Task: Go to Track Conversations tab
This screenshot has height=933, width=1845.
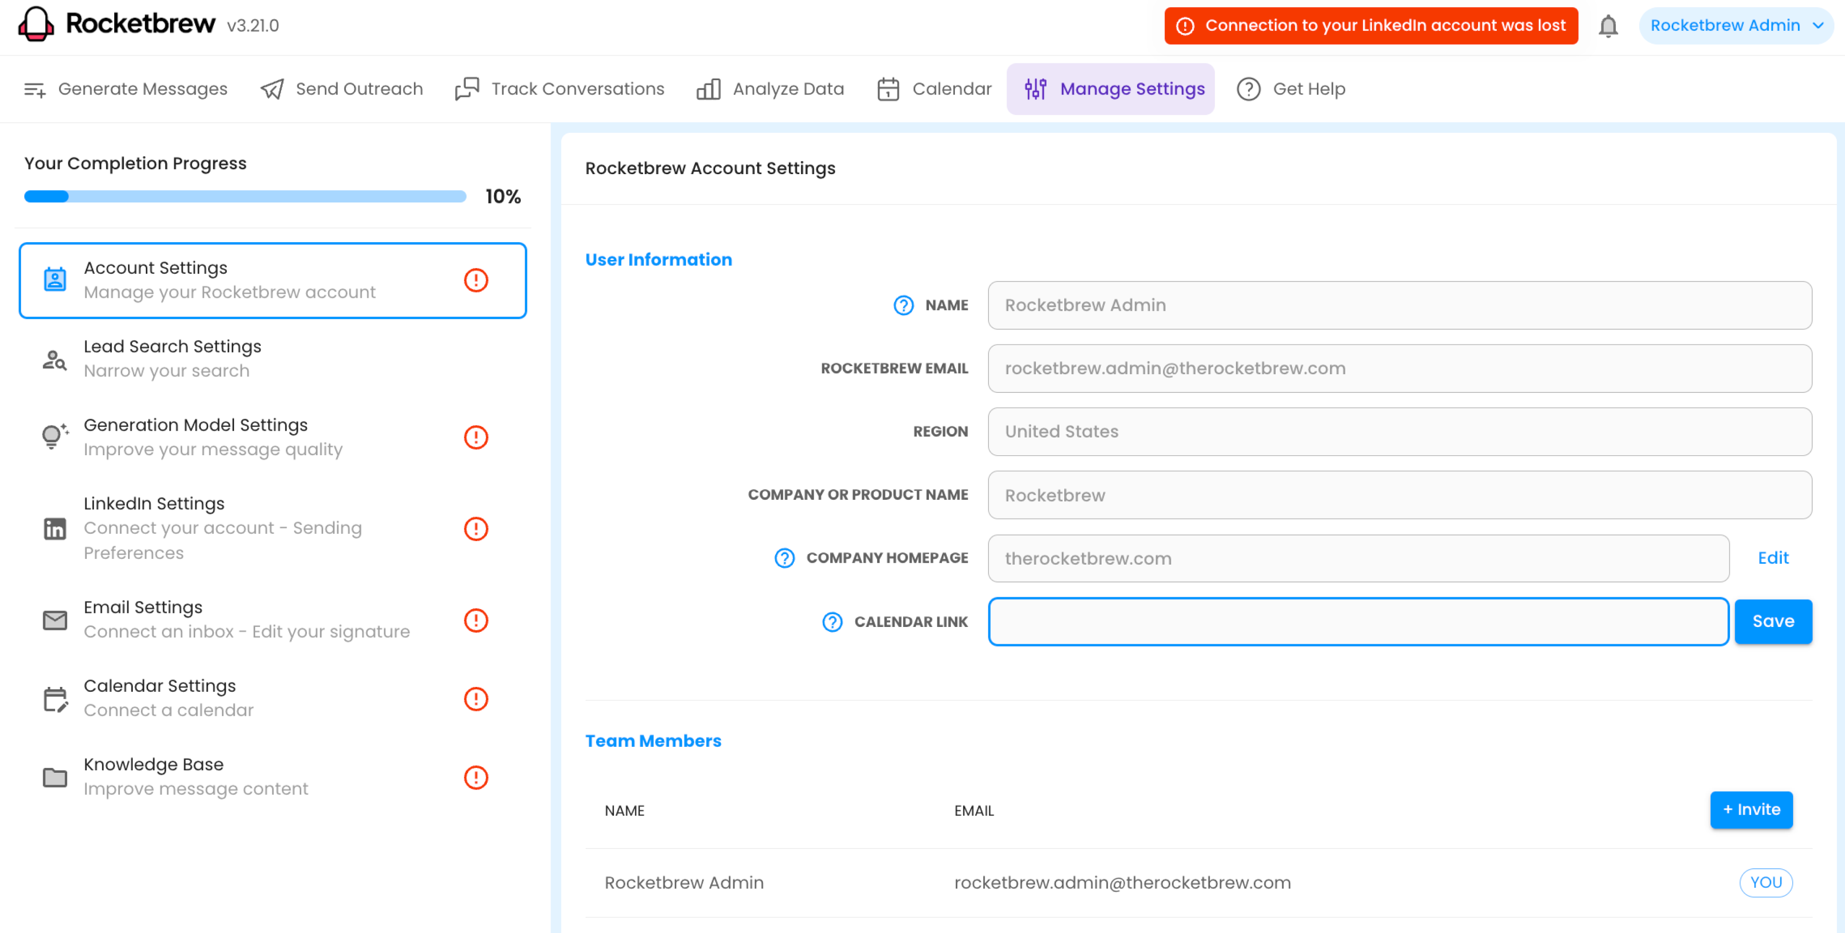Action: (560, 89)
